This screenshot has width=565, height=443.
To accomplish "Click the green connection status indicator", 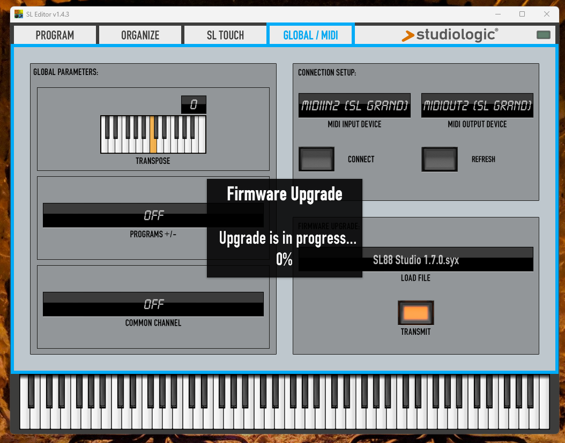I will click(x=544, y=35).
